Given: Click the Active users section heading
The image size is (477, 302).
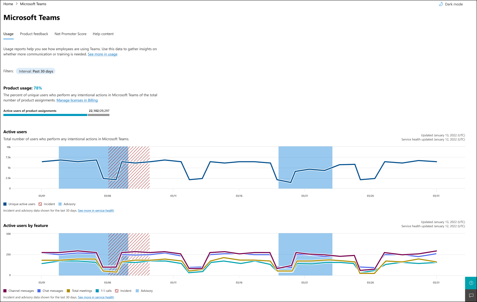Looking at the screenshot, I should click(15, 132).
